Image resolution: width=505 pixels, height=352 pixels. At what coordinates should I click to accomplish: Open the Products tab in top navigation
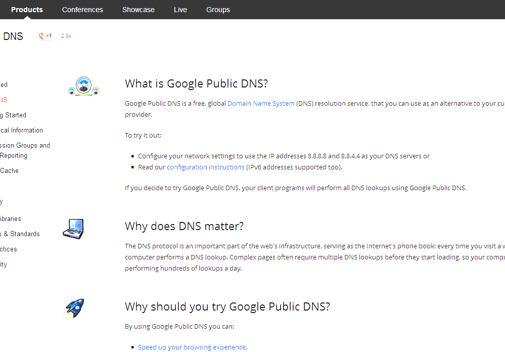[x=27, y=10]
